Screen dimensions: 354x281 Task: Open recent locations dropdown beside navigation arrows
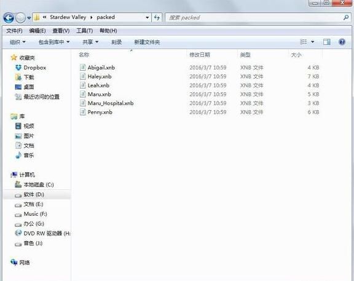click(x=29, y=18)
